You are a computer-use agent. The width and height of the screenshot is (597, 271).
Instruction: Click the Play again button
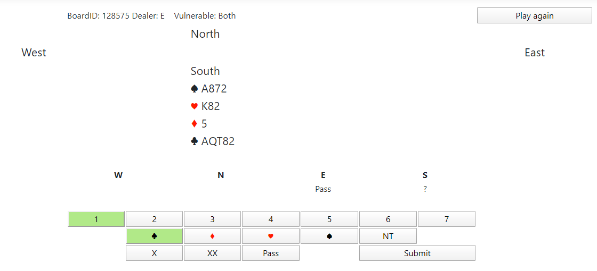coord(534,16)
